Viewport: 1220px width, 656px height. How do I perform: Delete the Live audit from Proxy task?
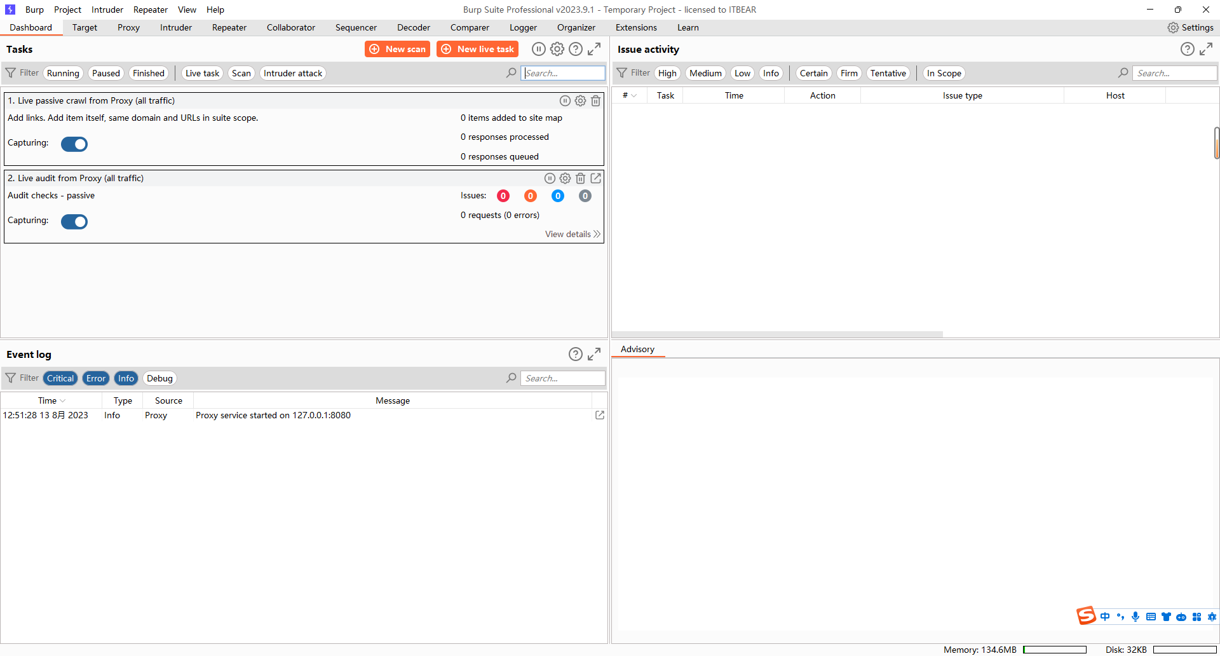tap(580, 178)
